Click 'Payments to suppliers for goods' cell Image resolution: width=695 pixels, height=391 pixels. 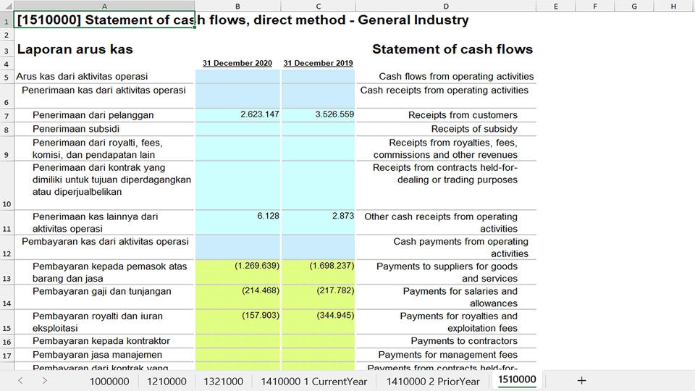(446, 272)
